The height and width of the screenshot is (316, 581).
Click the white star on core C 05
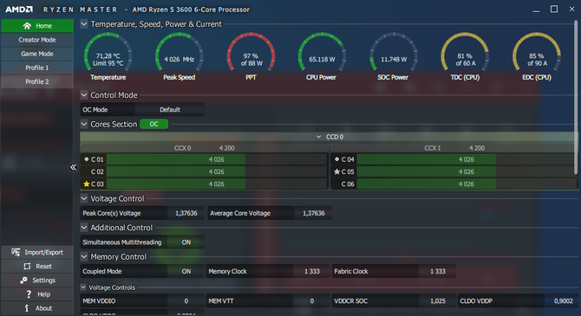point(336,171)
